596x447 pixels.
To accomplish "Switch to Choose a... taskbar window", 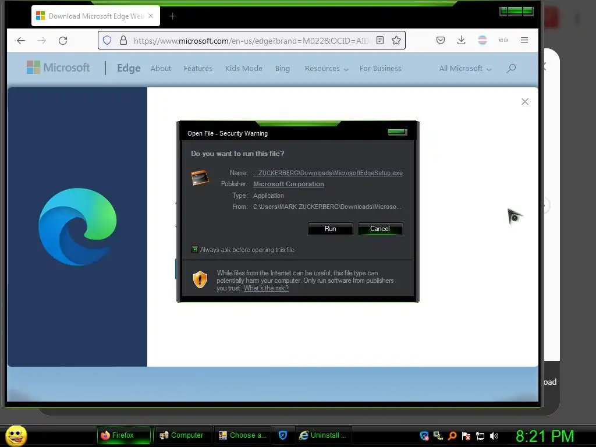I will coord(243,435).
